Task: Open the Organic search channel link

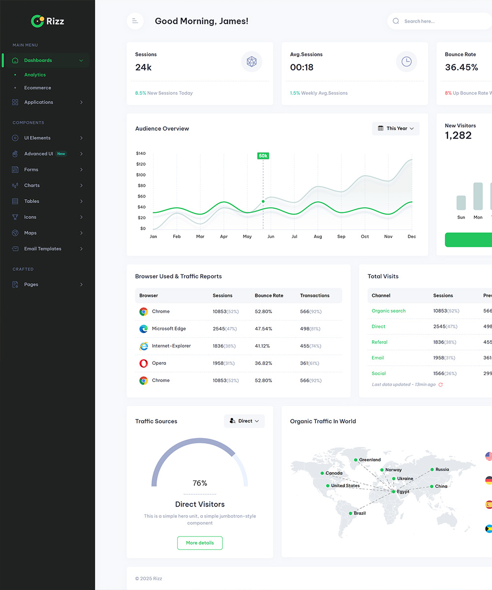Action: pos(389,311)
